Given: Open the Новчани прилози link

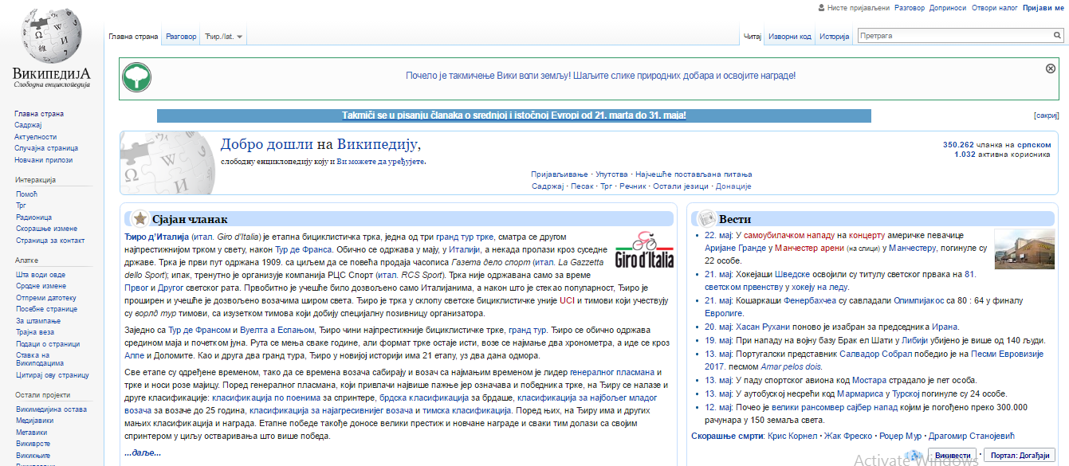Looking at the screenshot, I should pyautogui.click(x=44, y=160).
